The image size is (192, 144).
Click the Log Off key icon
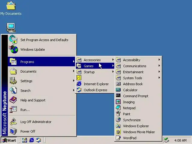click(13, 121)
